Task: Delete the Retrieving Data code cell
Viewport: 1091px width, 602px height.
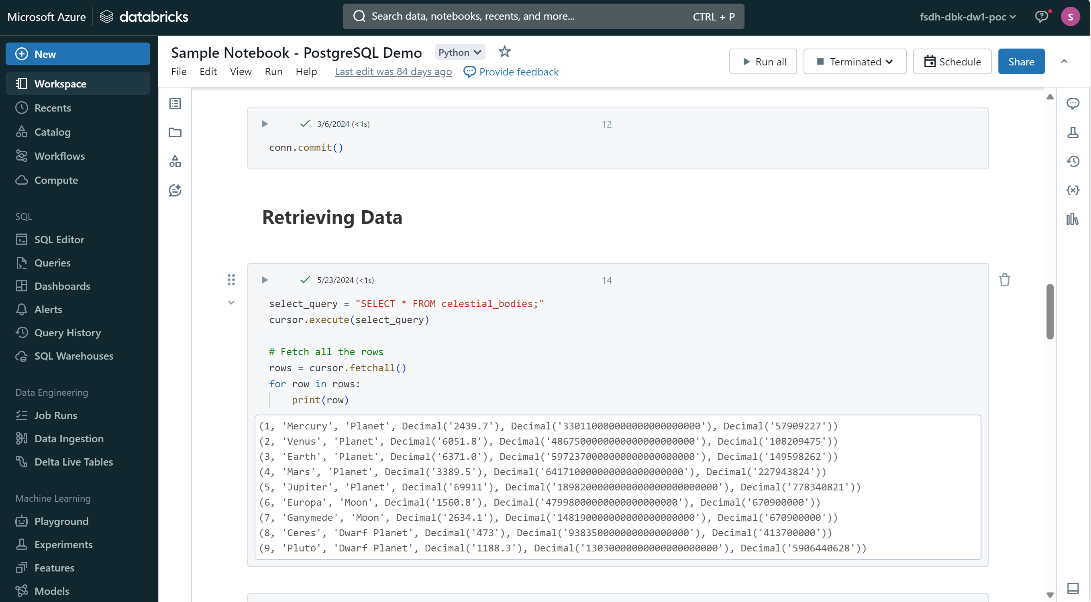Action: point(1005,279)
